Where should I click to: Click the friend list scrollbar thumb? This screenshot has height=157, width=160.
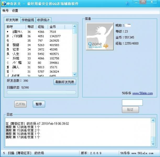click(75, 31)
